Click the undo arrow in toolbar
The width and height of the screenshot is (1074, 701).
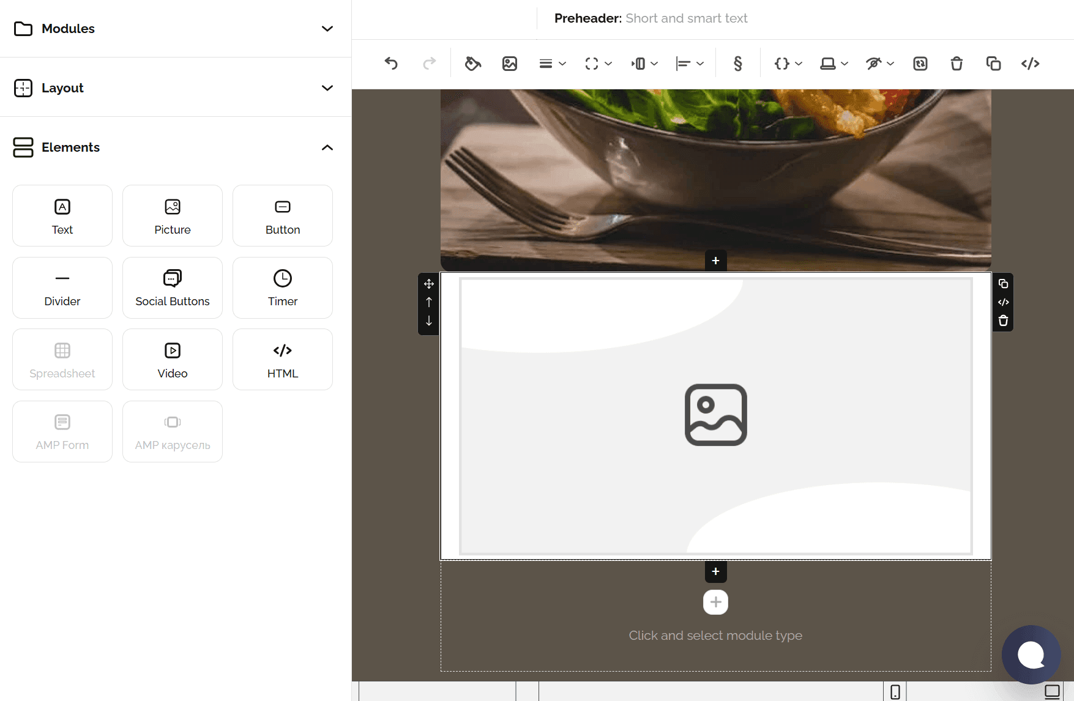(x=391, y=64)
